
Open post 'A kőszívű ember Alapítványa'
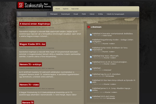(35, 24)
